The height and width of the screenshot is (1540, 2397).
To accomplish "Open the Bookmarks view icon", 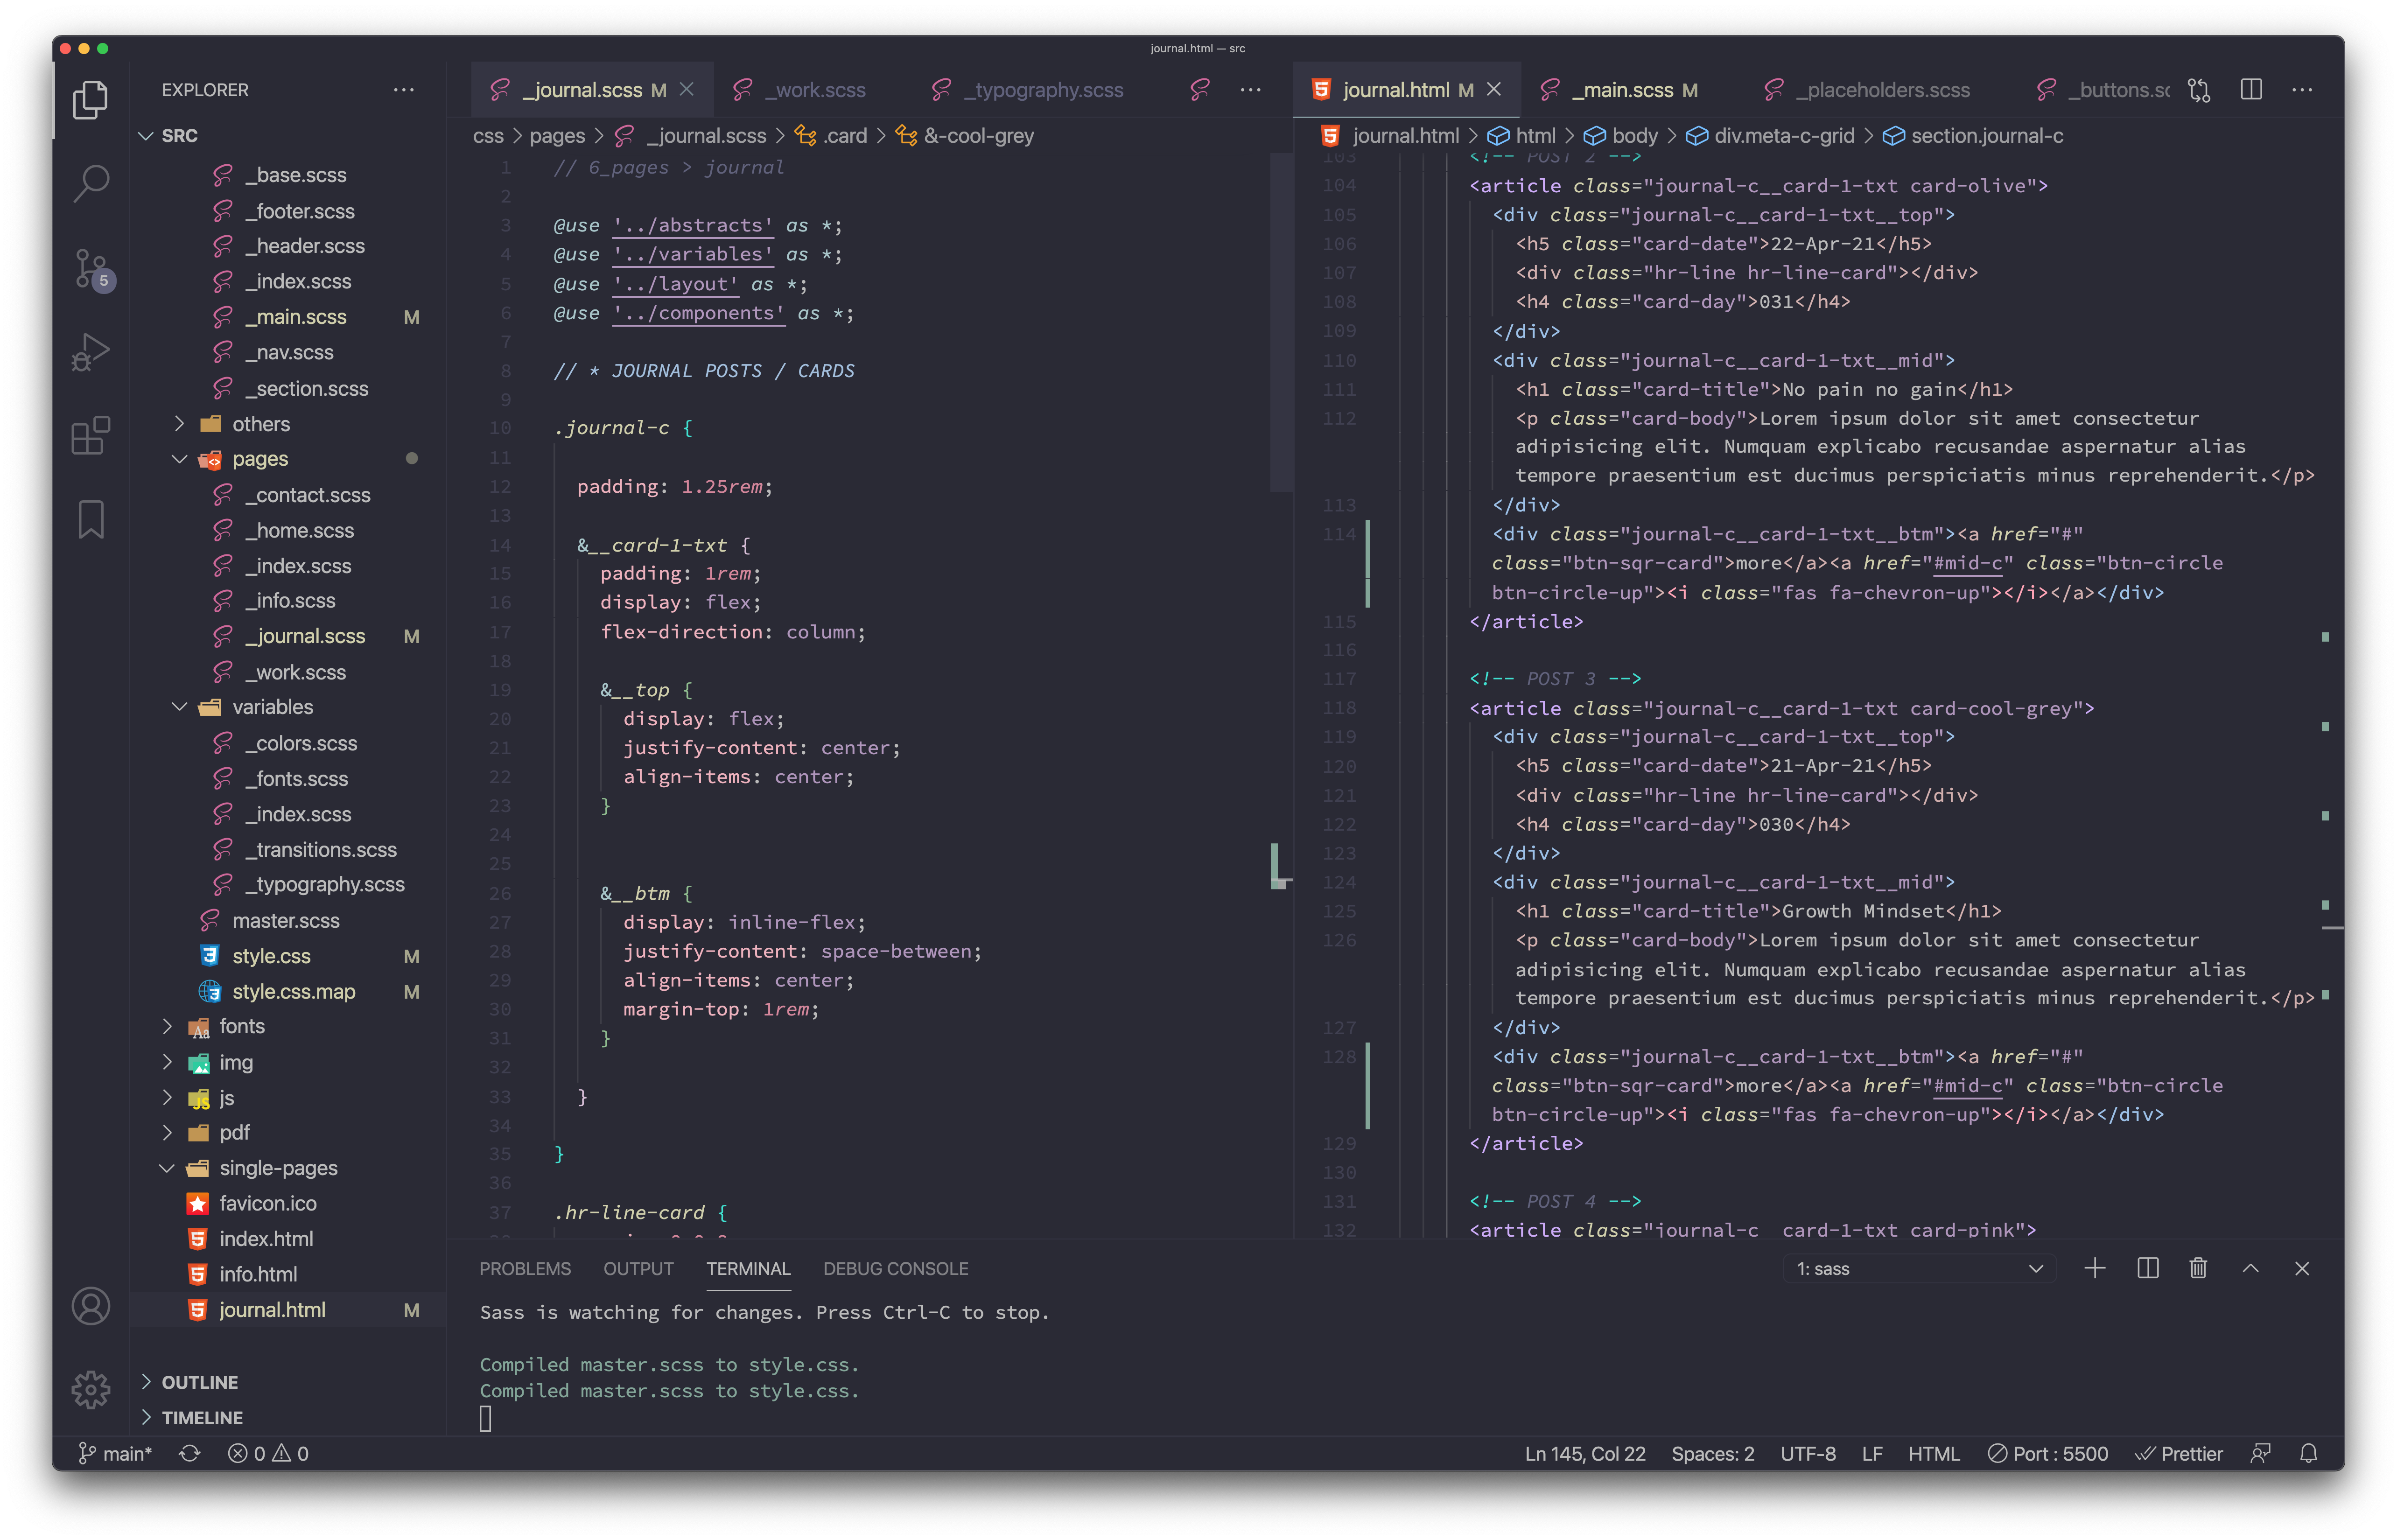I will [91, 520].
